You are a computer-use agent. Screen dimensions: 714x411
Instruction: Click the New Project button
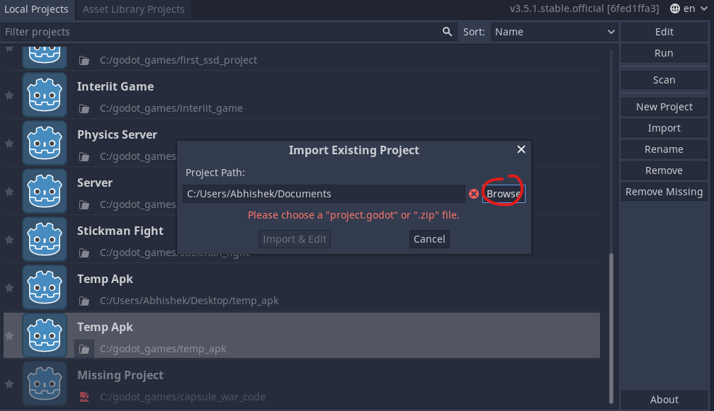pos(664,107)
